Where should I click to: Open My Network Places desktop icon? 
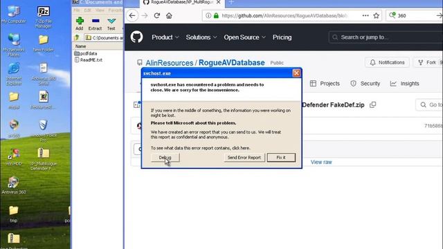tap(14, 45)
